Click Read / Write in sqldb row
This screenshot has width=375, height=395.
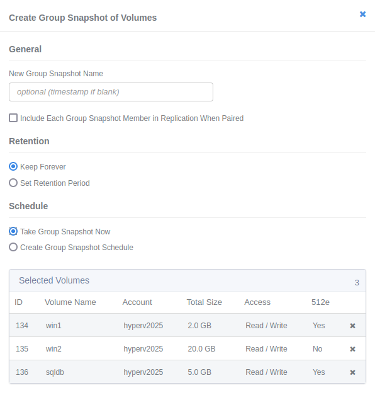point(266,372)
